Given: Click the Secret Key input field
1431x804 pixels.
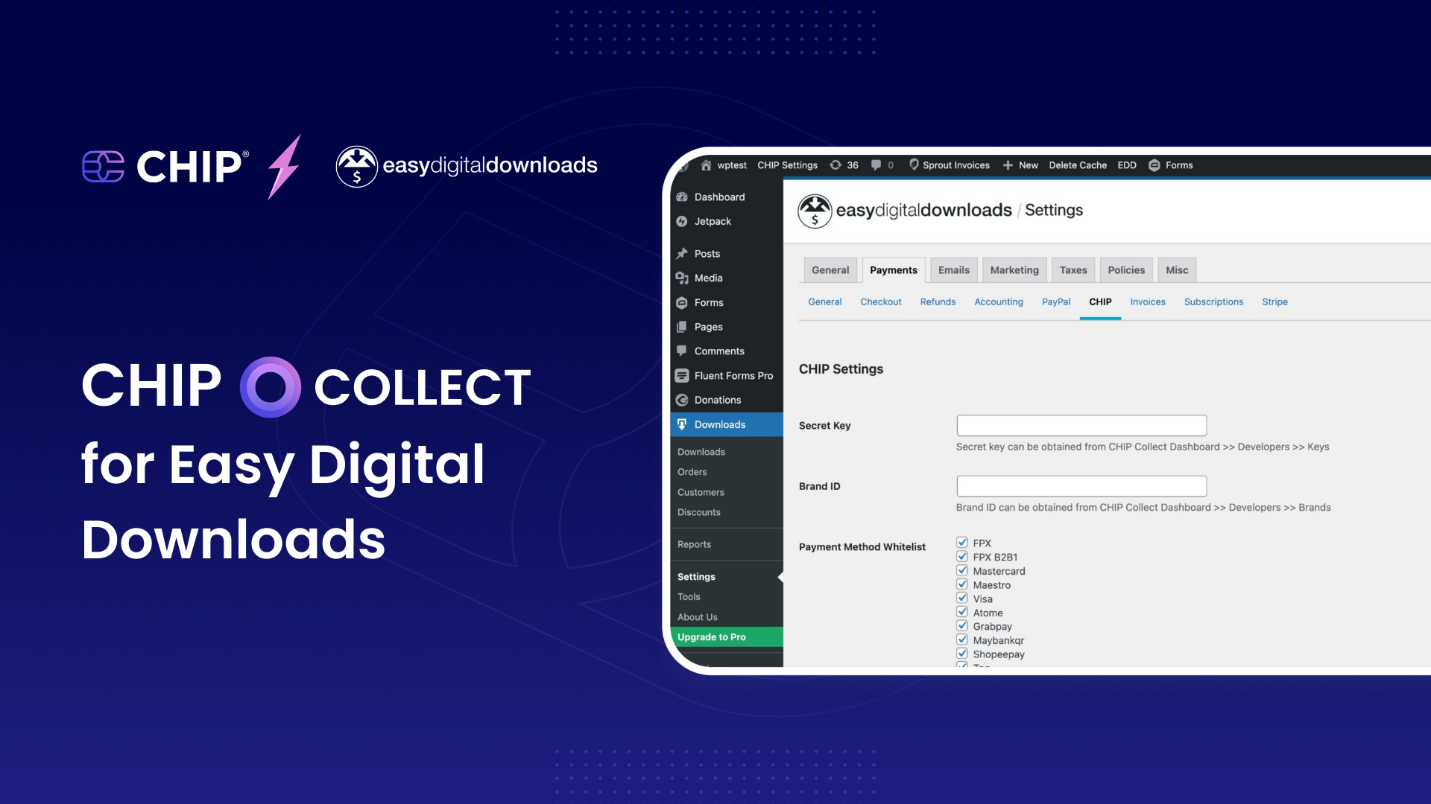Looking at the screenshot, I should [x=1081, y=424].
